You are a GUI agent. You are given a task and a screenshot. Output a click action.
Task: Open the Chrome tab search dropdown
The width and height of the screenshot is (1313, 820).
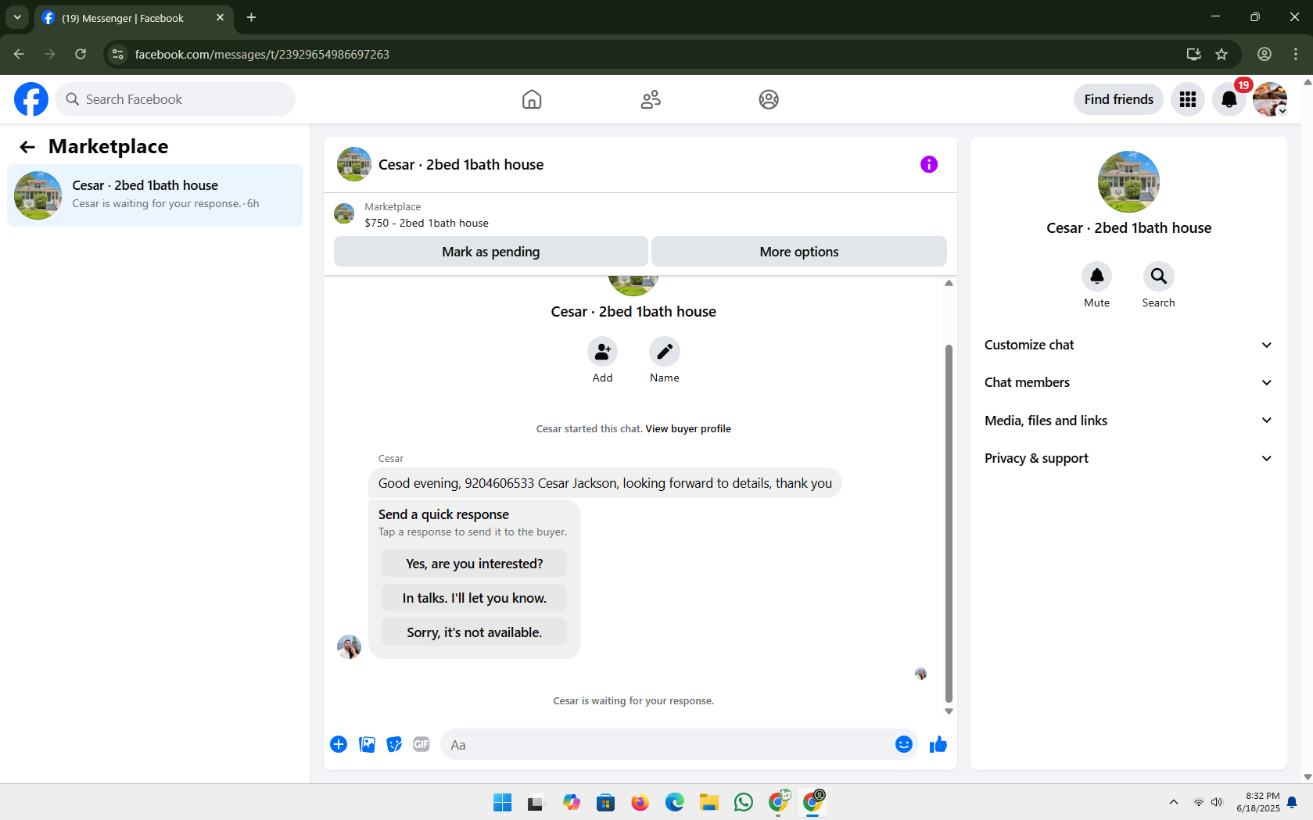(17, 17)
